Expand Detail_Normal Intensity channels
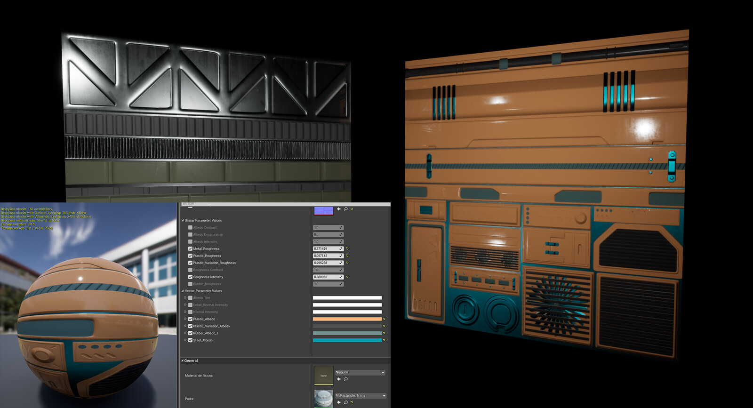Screen dimensions: 753x408 (185, 305)
